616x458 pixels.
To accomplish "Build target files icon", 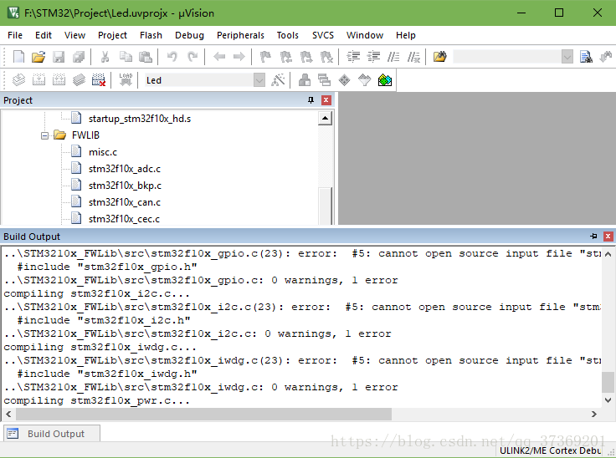I will (38, 80).
